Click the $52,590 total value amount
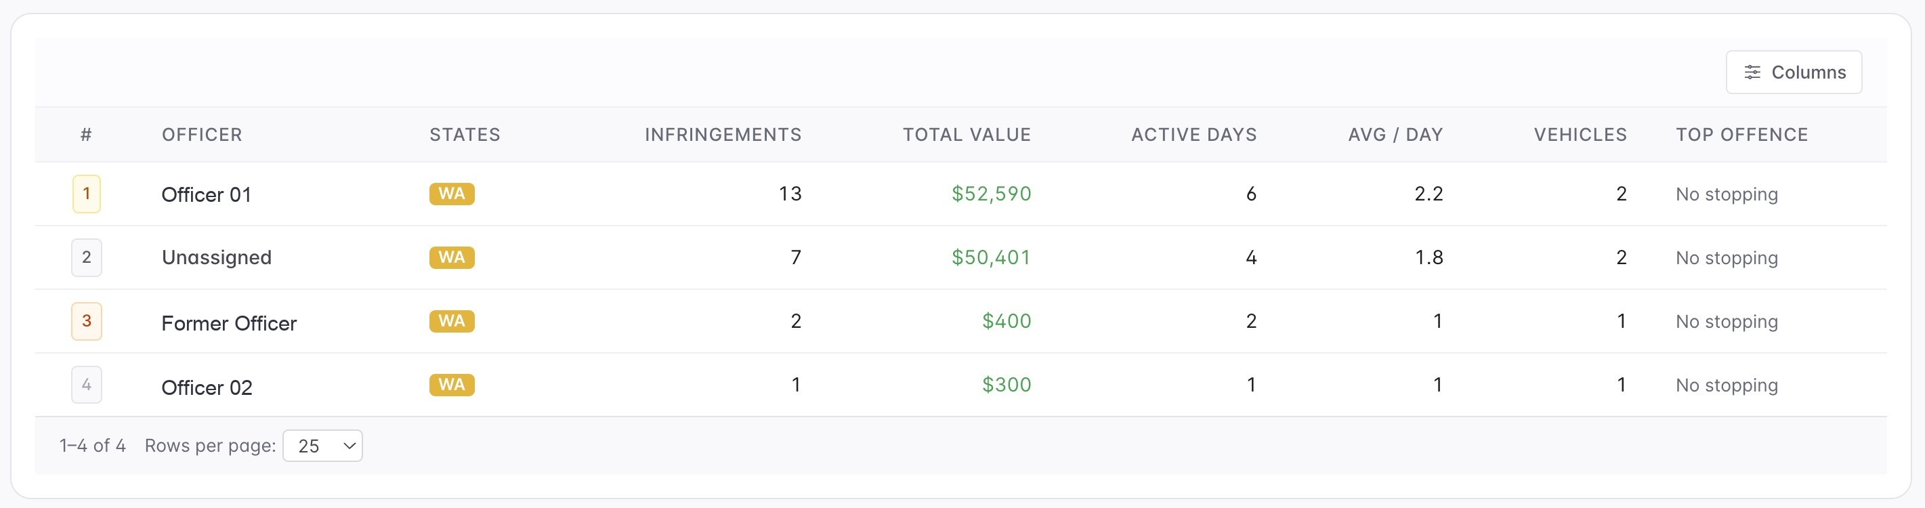Viewport: 1925px width, 508px height. click(x=991, y=194)
